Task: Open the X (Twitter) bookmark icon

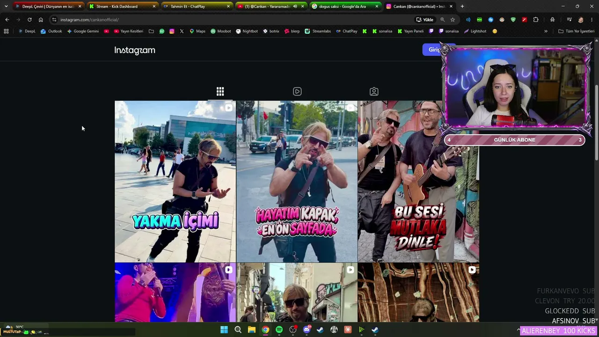Action: point(182,31)
